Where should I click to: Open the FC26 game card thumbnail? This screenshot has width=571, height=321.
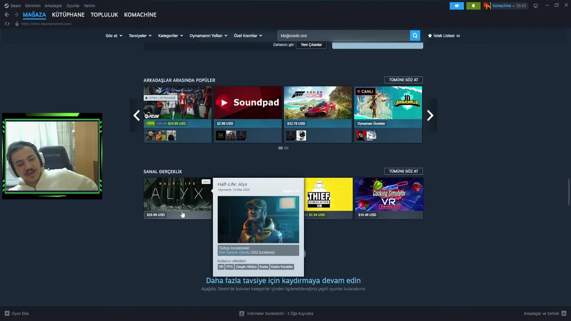pyautogui.click(x=178, y=103)
